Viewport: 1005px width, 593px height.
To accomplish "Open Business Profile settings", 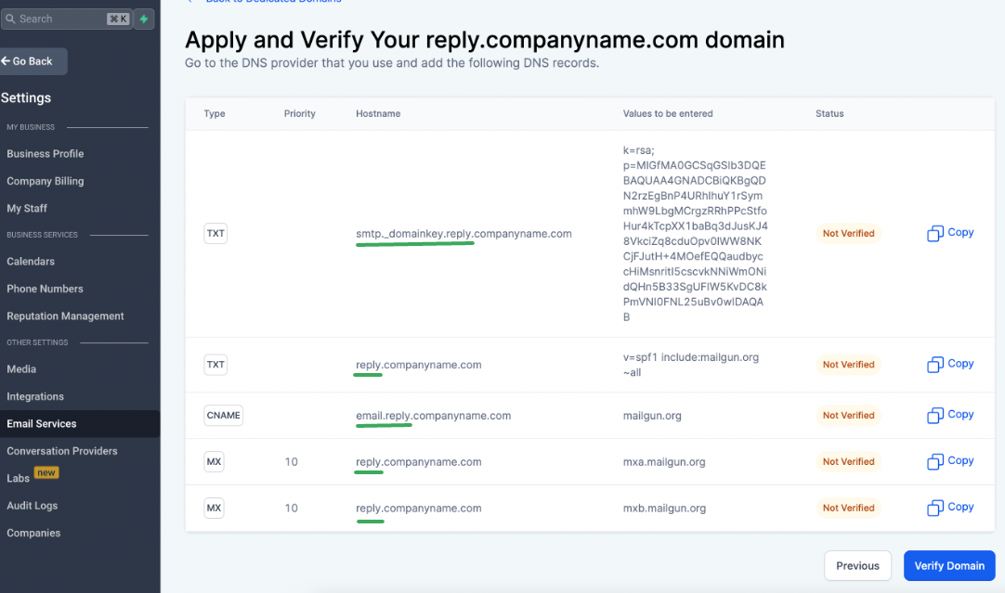I will click(46, 154).
